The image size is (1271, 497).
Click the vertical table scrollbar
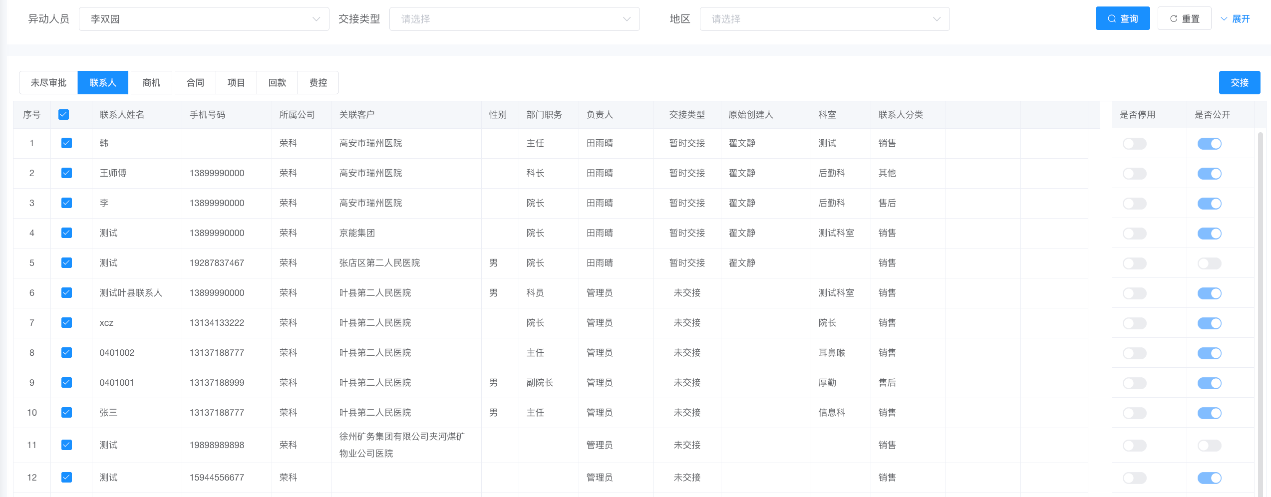pyautogui.click(x=1260, y=299)
